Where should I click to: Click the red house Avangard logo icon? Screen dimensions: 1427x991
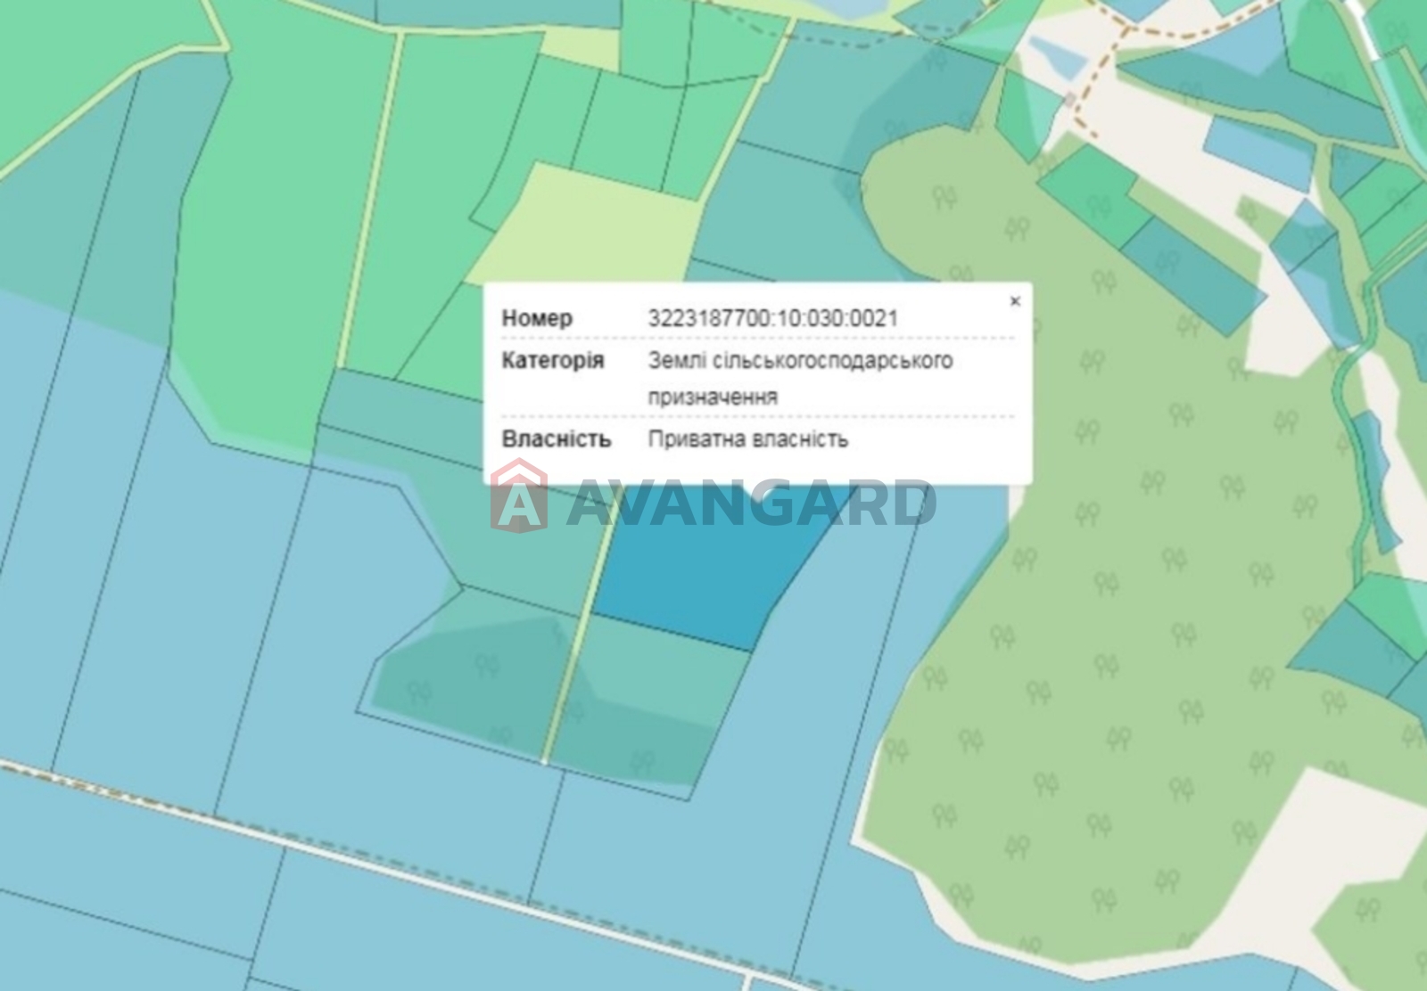click(x=518, y=497)
